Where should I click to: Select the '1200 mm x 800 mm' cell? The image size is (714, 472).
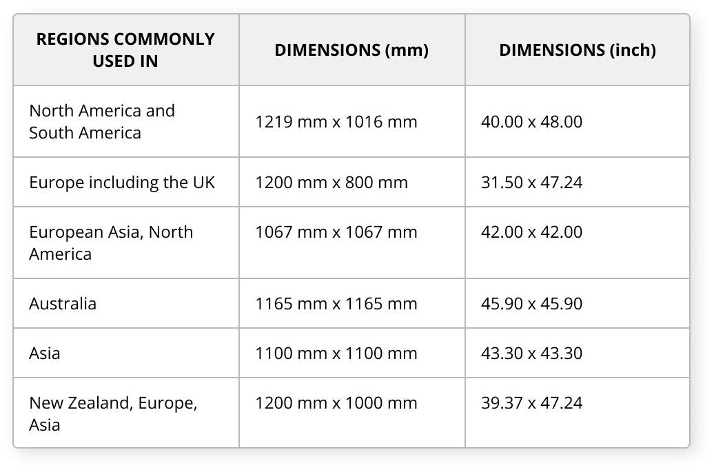point(331,183)
